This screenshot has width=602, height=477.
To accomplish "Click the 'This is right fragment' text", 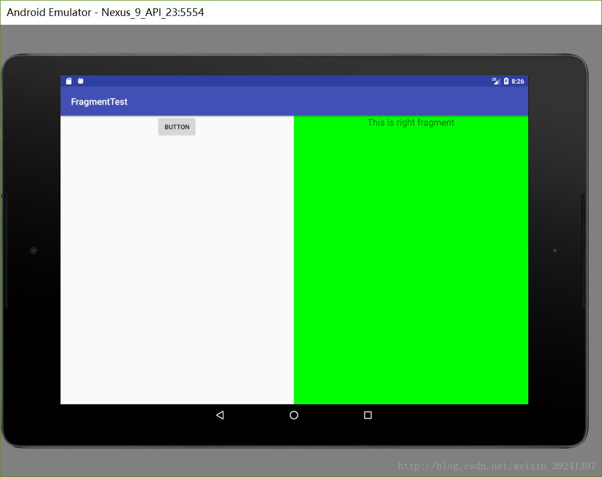I will [411, 123].
